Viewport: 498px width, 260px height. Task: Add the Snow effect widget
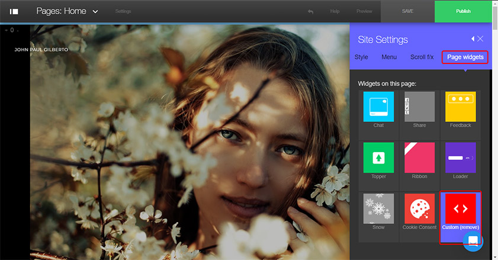pos(378,209)
